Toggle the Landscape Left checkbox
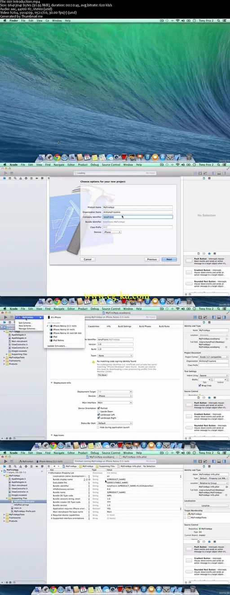The image size is (230, 595). (x=99, y=414)
